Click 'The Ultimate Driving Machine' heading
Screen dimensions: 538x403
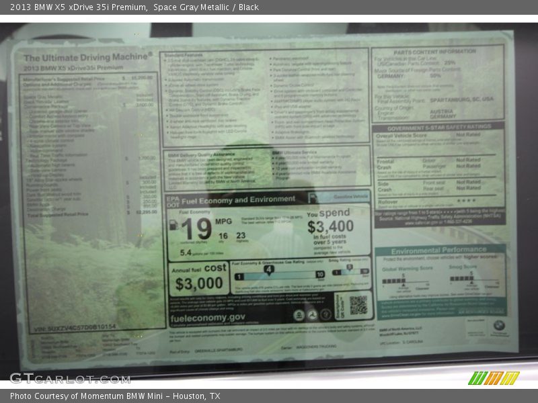(88, 57)
